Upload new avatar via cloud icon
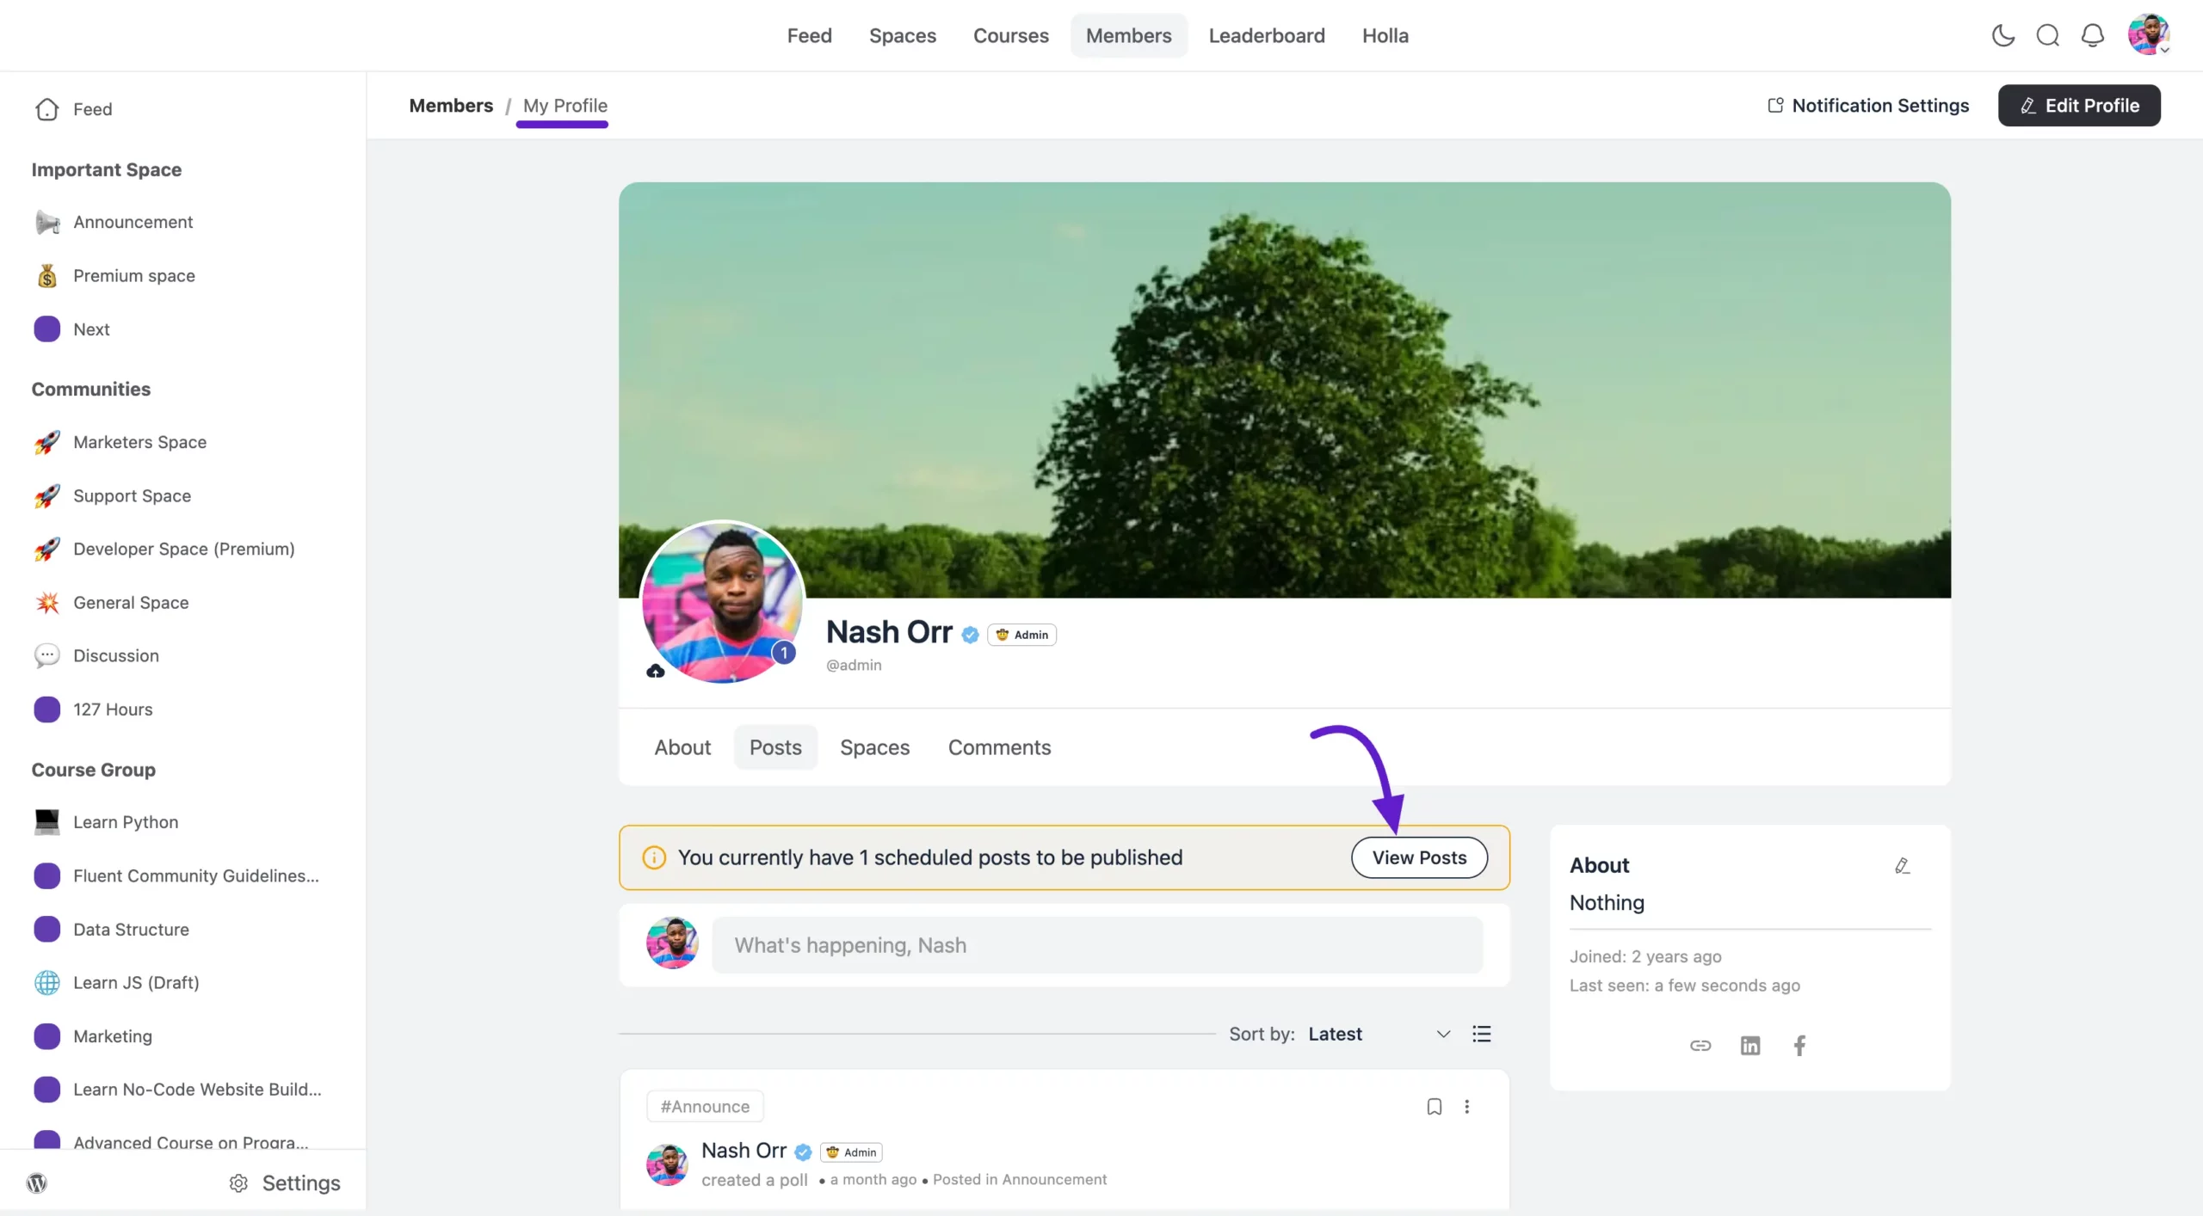This screenshot has width=2203, height=1216. coord(656,671)
